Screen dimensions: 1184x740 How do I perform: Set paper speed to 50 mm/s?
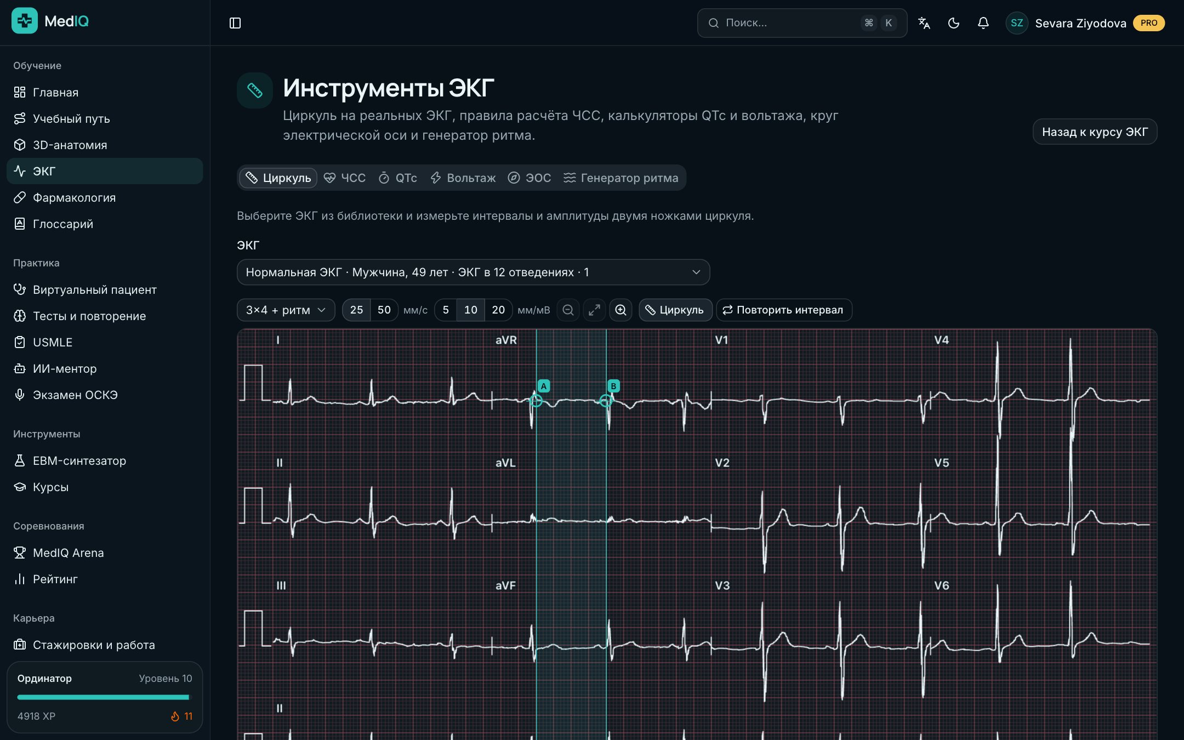pos(384,310)
